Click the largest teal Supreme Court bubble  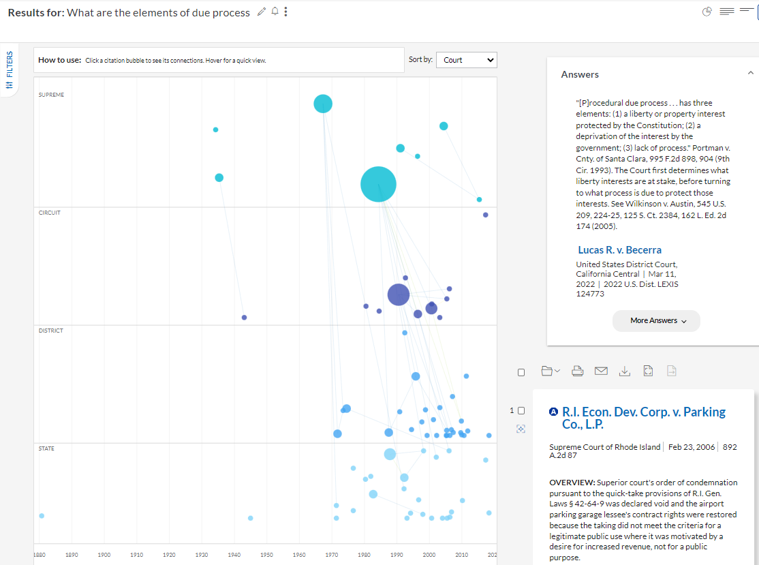[378, 184]
